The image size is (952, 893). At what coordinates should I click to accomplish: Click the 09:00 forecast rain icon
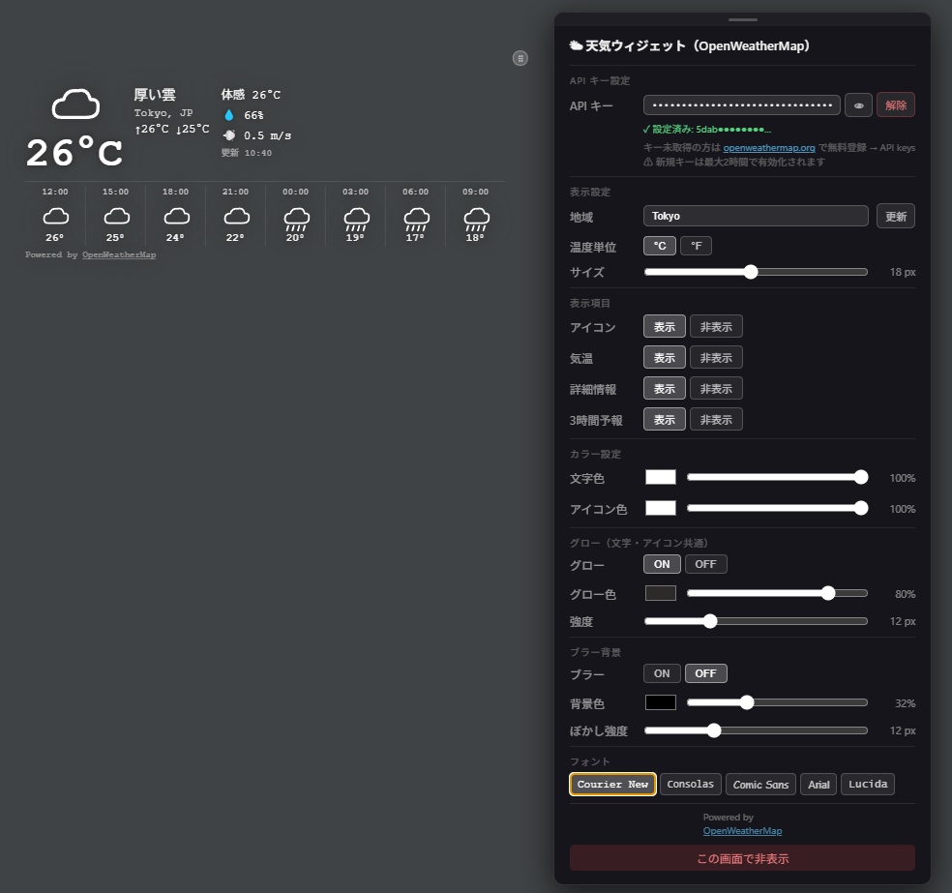(x=477, y=220)
